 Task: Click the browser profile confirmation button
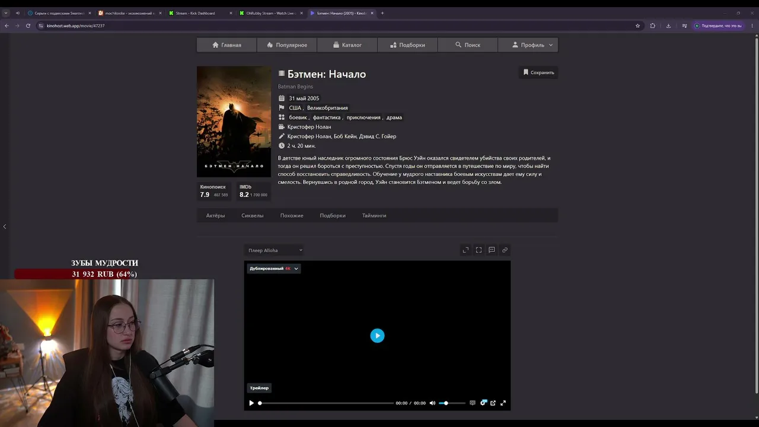point(718,26)
